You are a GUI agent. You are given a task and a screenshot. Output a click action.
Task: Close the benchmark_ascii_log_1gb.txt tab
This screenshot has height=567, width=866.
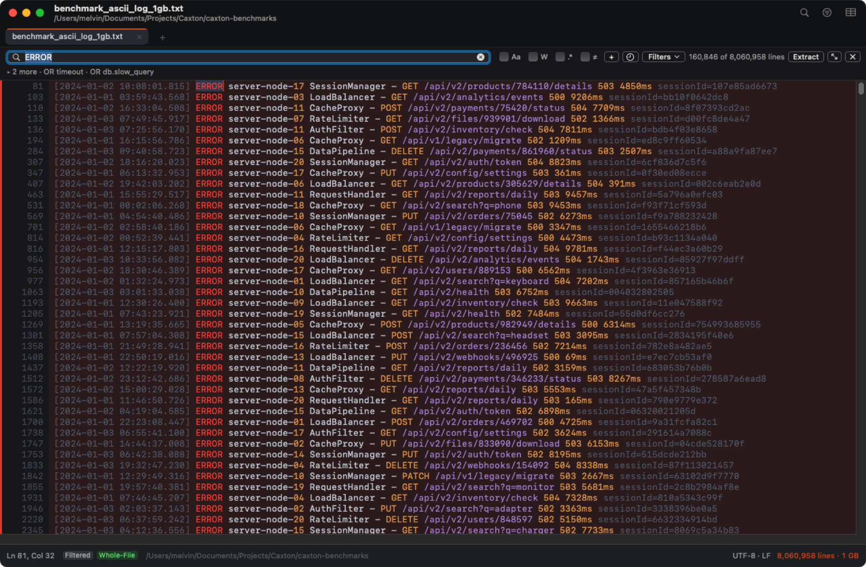(139, 37)
